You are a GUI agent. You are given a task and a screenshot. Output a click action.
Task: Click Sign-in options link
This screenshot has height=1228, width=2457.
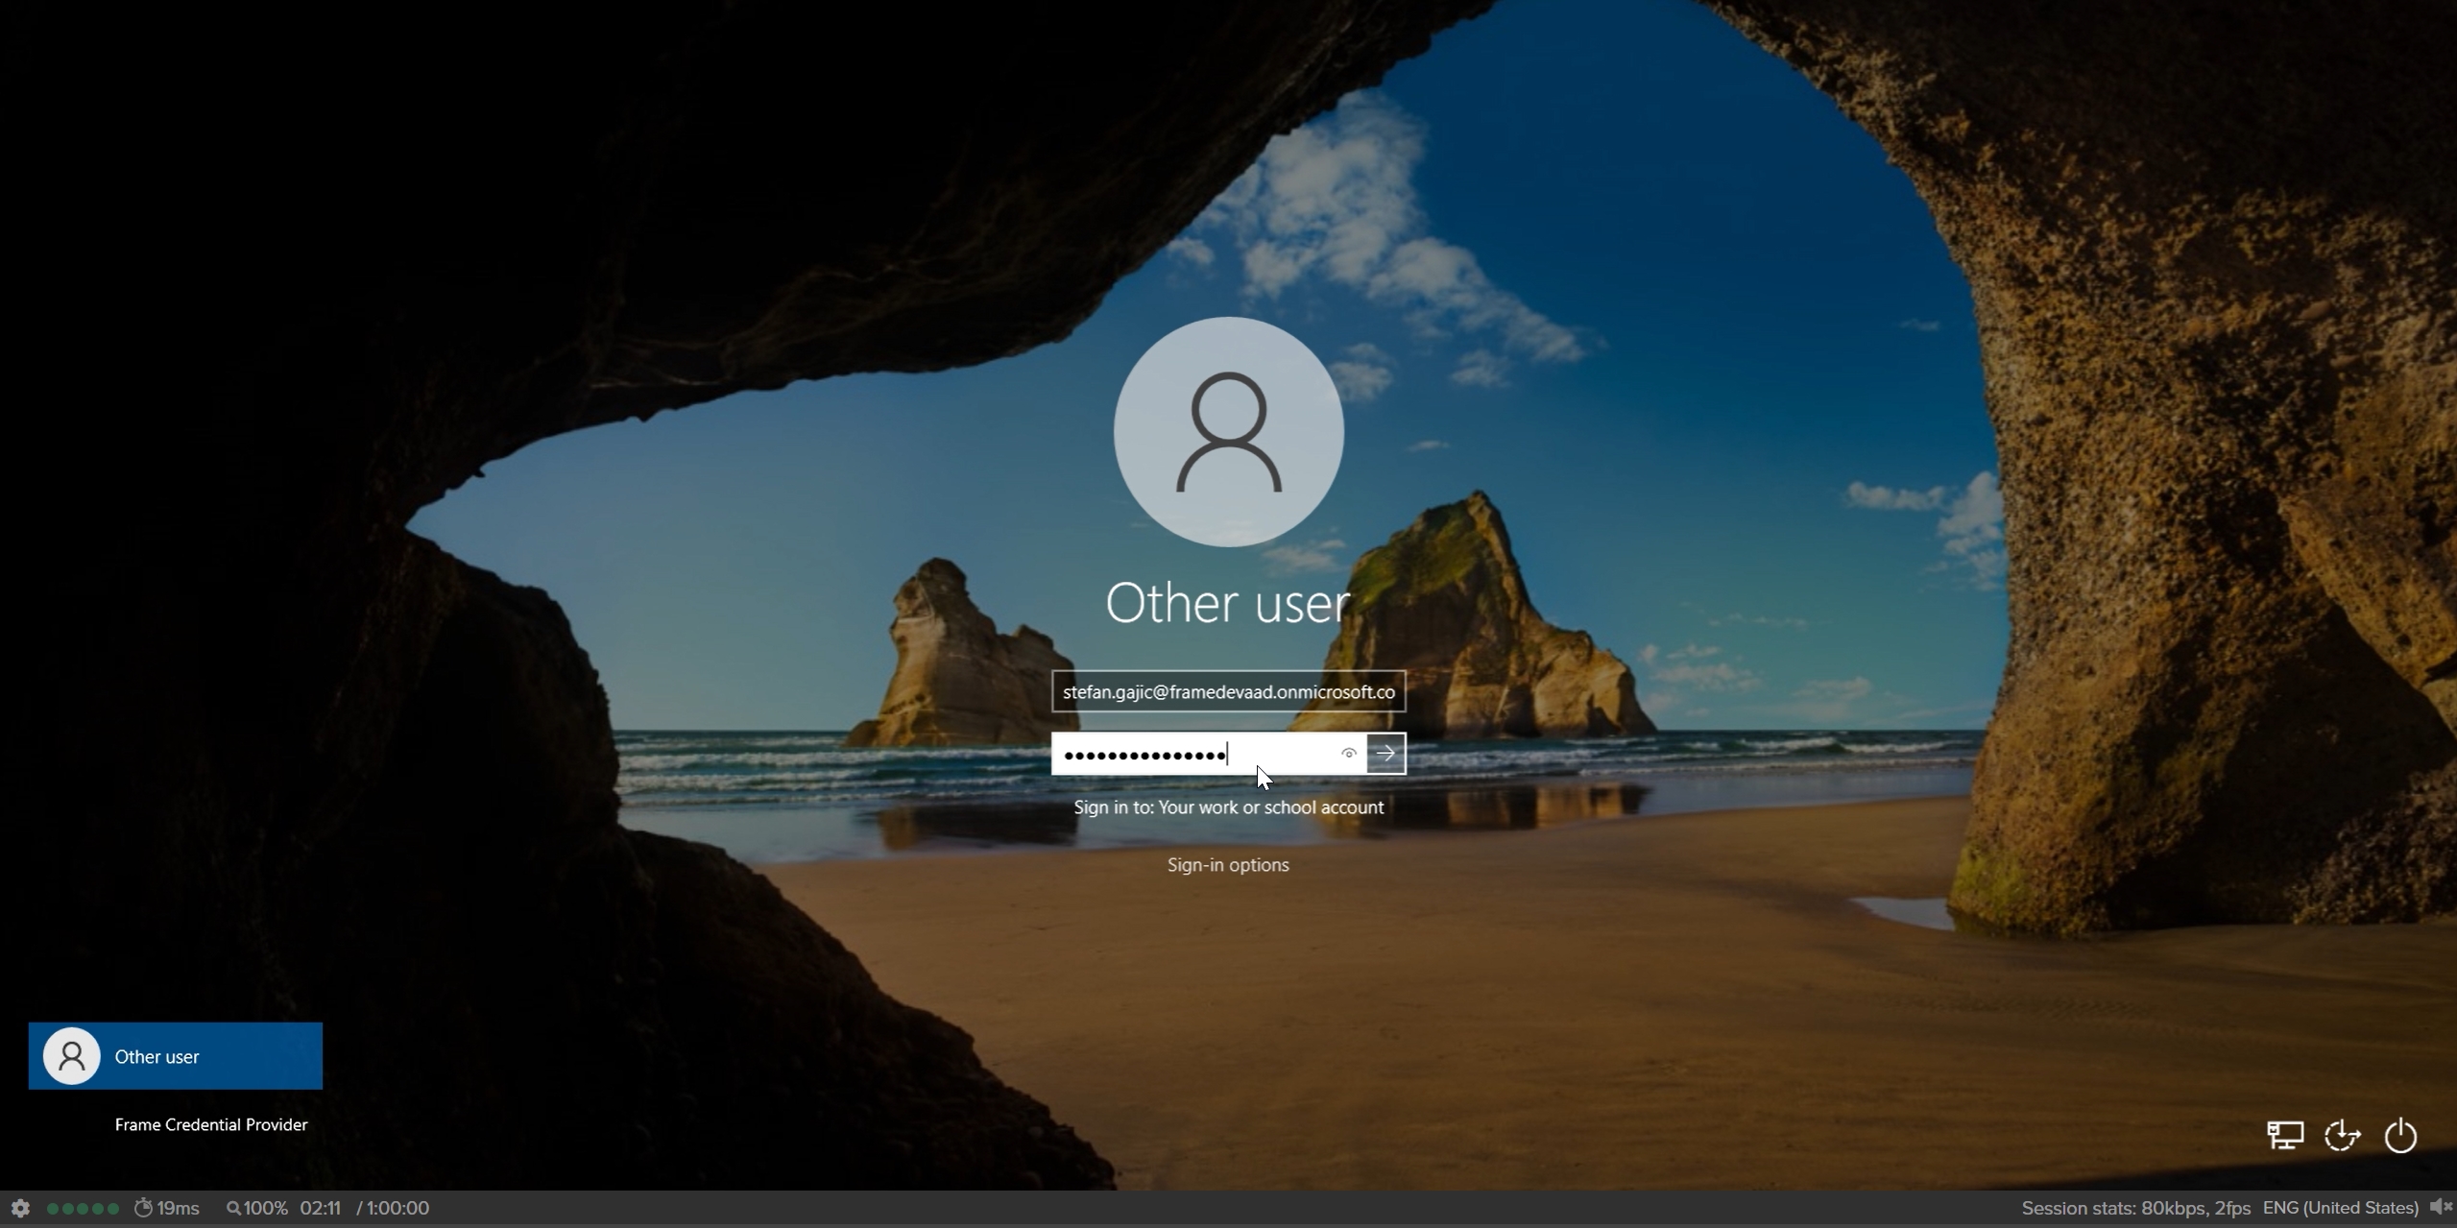pos(1229,863)
